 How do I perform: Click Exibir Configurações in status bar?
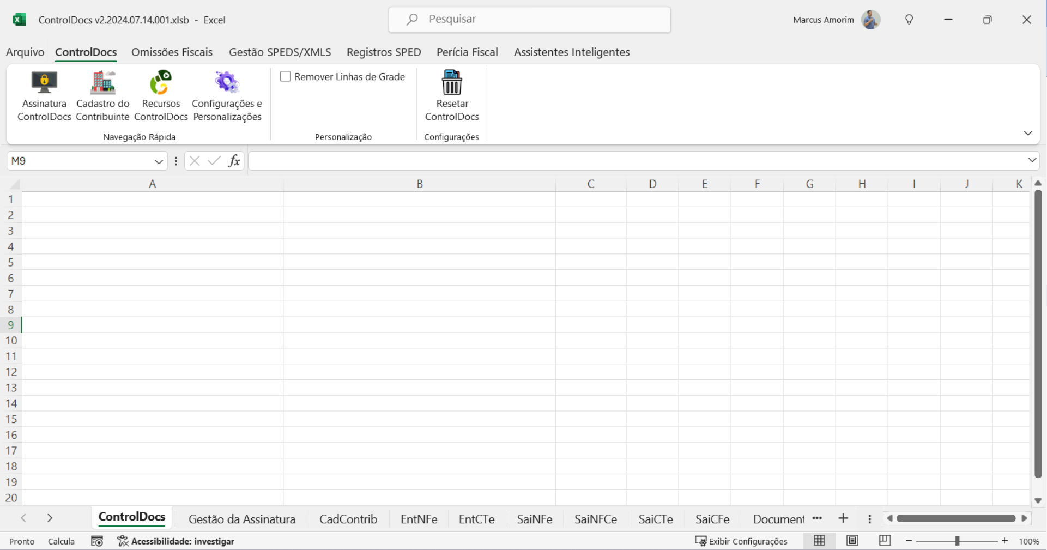[x=741, y=541]
